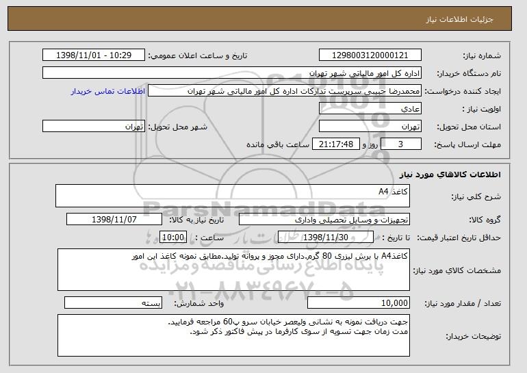This screenshot has width=527, height=373.
Task: Click the buyer organization name field
Action: [x=232, y=73]
